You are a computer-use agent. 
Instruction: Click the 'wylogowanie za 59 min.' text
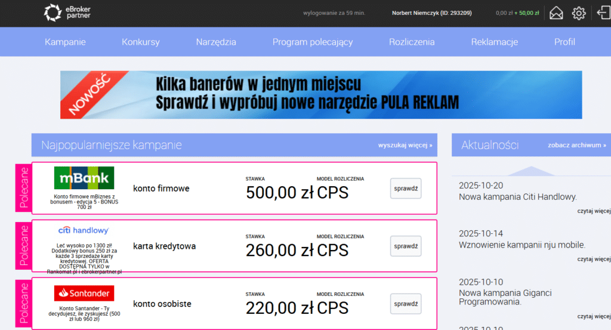coord(334,13)
